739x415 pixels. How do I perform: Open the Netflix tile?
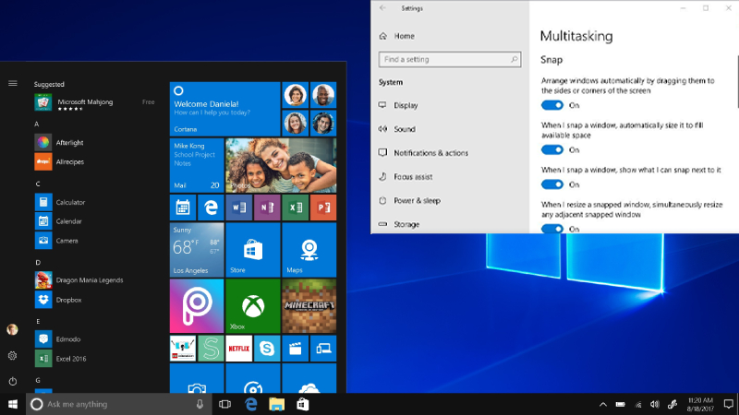[x=239, y=349]
